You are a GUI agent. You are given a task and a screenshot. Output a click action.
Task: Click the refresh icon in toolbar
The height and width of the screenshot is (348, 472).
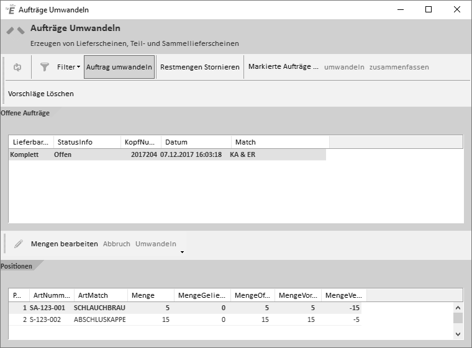pyautogui.click(x=17, y=67)
